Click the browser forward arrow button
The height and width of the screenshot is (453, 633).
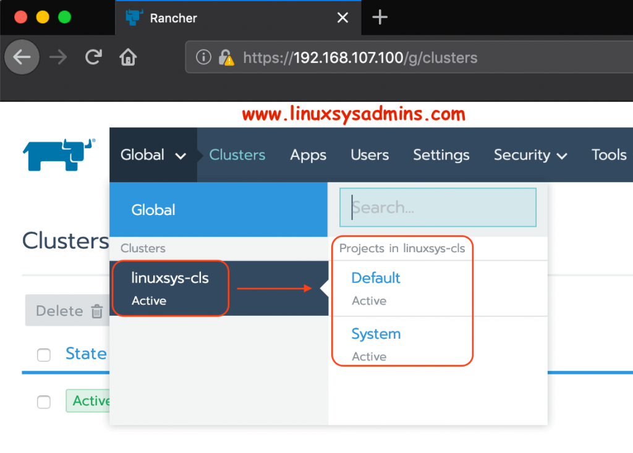coord(58,57)
